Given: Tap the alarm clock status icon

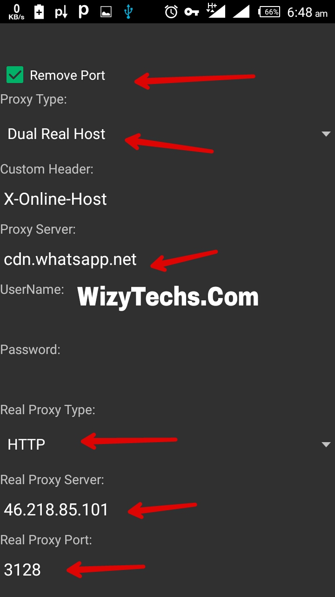Looking at the screenshot, I should 171,12.
